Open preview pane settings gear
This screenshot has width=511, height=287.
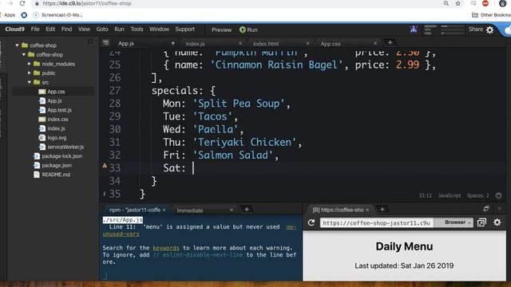click(497, 222)
